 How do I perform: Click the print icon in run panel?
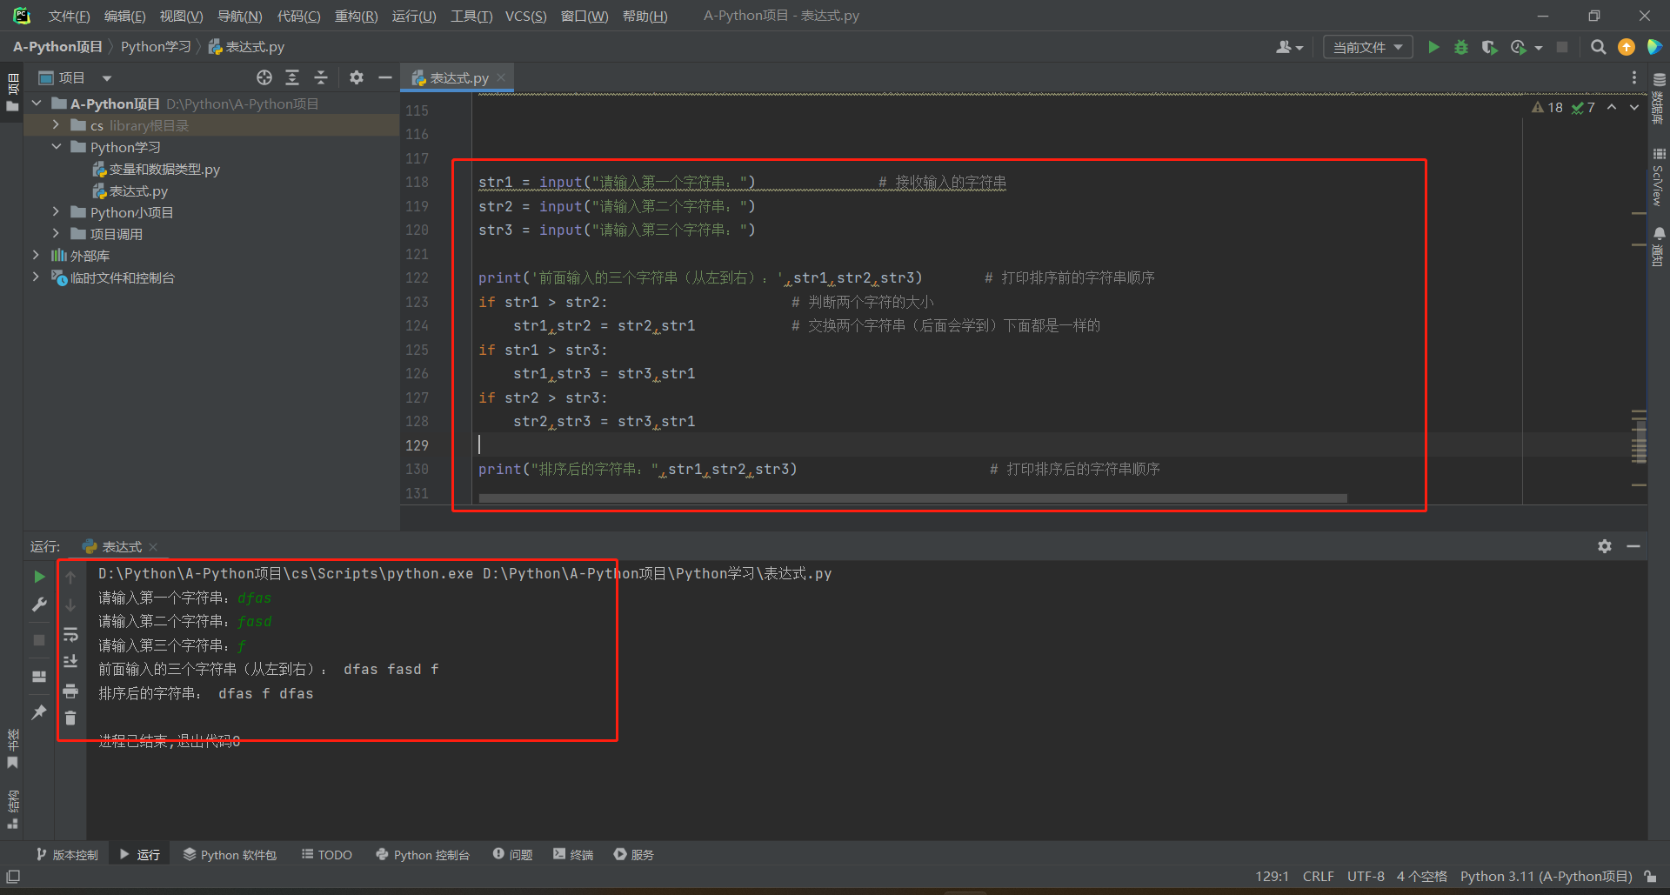pos(70,691)
